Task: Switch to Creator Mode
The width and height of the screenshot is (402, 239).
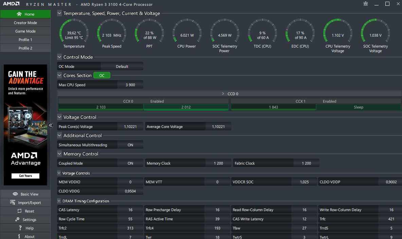Action: [25, 22]
